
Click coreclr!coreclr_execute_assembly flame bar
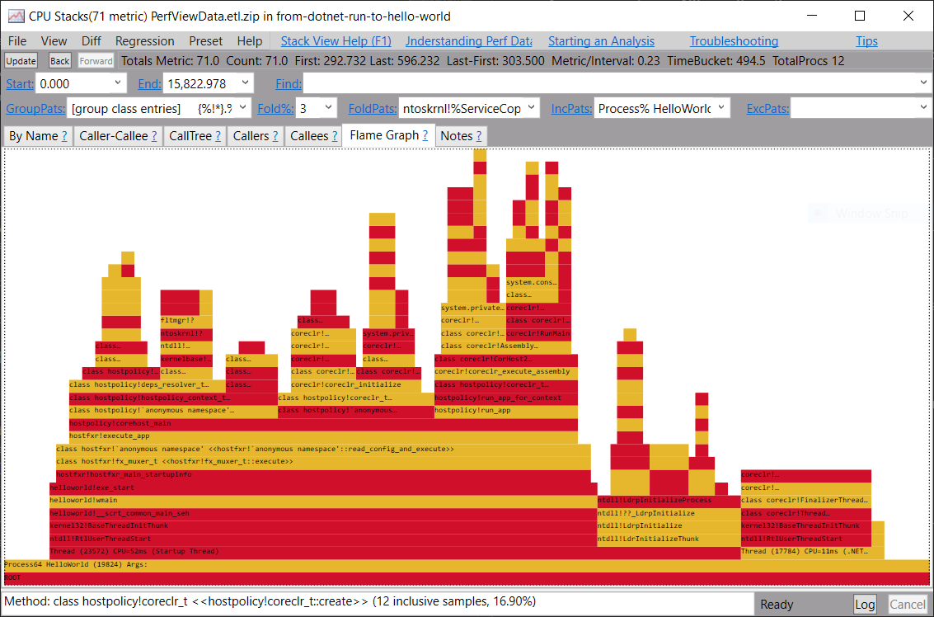coord(505,372)
